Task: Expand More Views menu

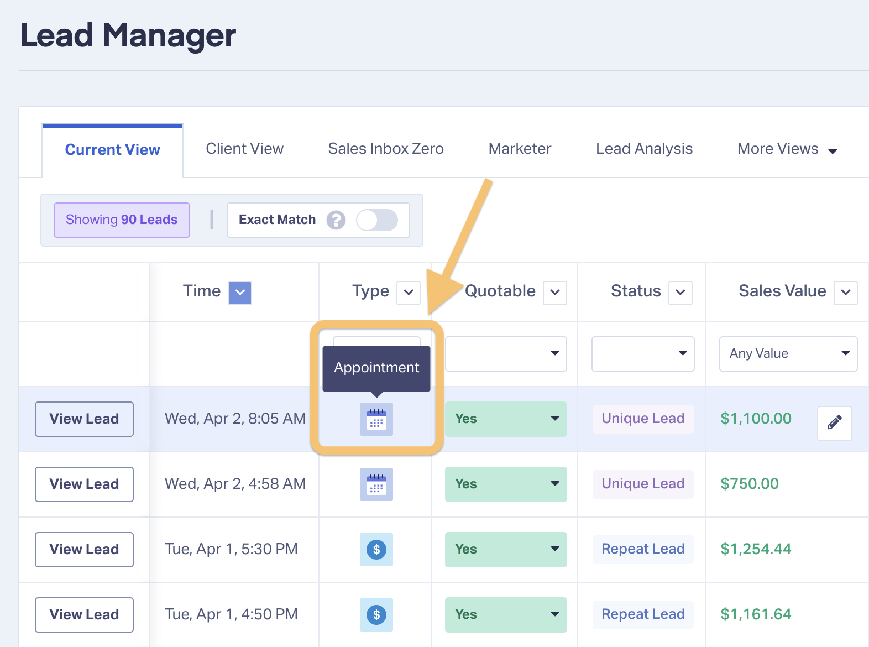Action: [x=787, y=149]
